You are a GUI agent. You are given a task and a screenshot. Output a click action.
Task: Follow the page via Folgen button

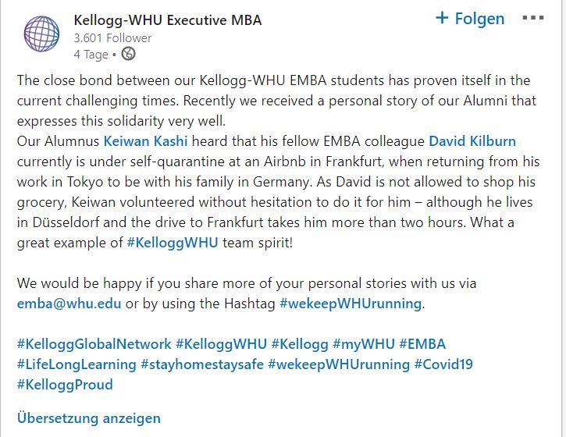pos(470,19)
